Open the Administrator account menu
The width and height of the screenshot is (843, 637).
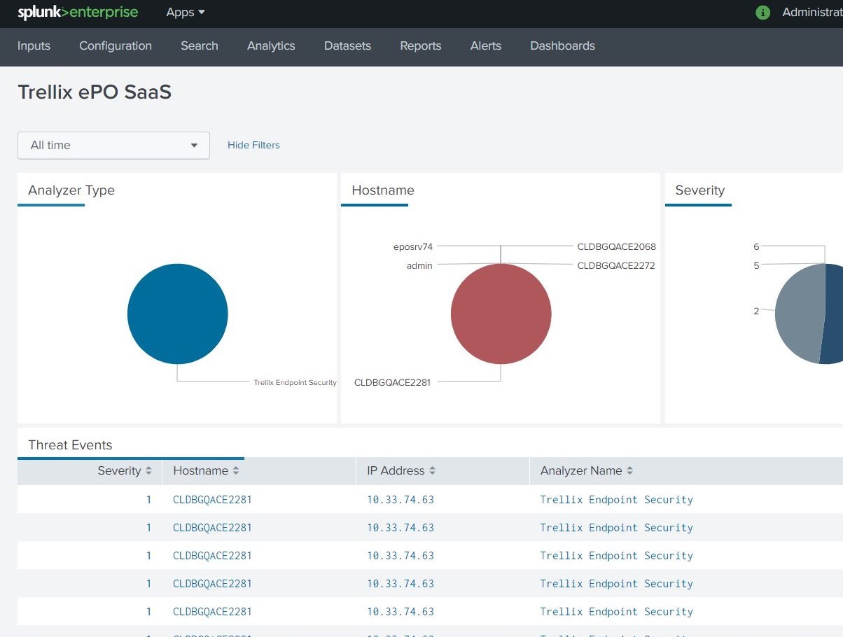point(812,13)
